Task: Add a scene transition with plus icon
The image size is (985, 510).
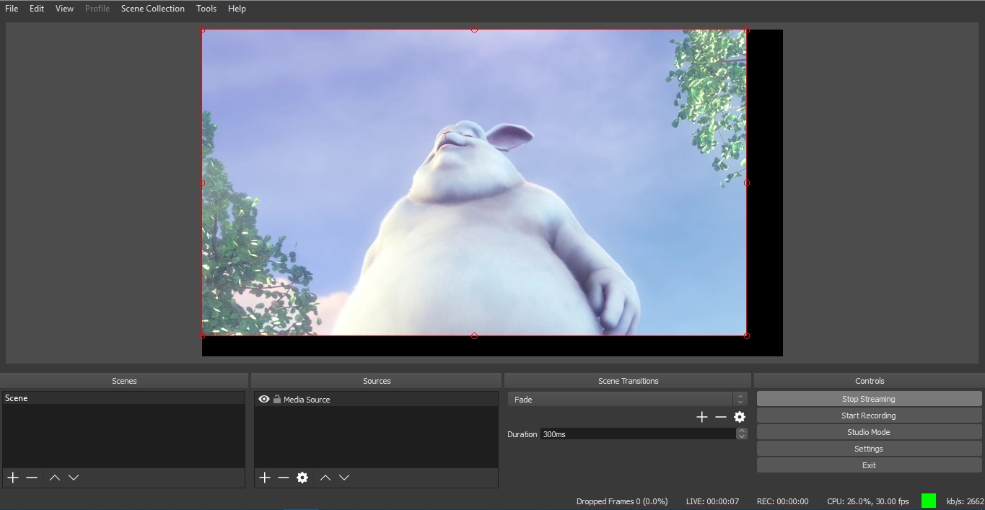Action: point(701,417)
